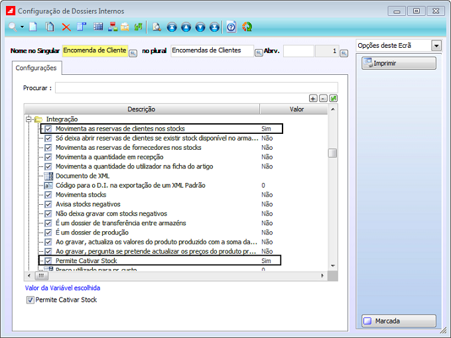
Task: Delete record with the red X icon
Action: (66, 27)
